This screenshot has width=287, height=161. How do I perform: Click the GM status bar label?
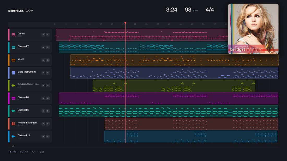42,152
